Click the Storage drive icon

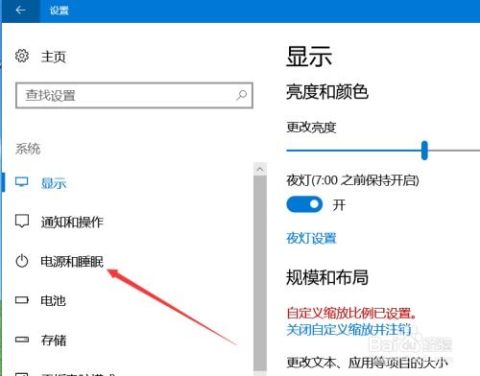[22, 340]
